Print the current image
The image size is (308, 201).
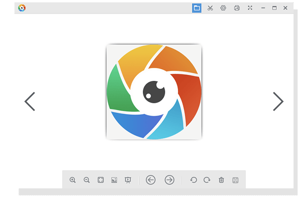point(237,8)
